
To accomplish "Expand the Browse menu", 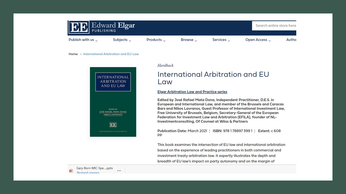I will pos(189,40).
